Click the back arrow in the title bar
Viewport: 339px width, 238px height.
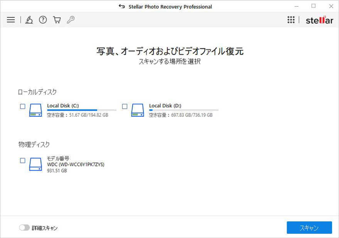click(x=122, y=6)
